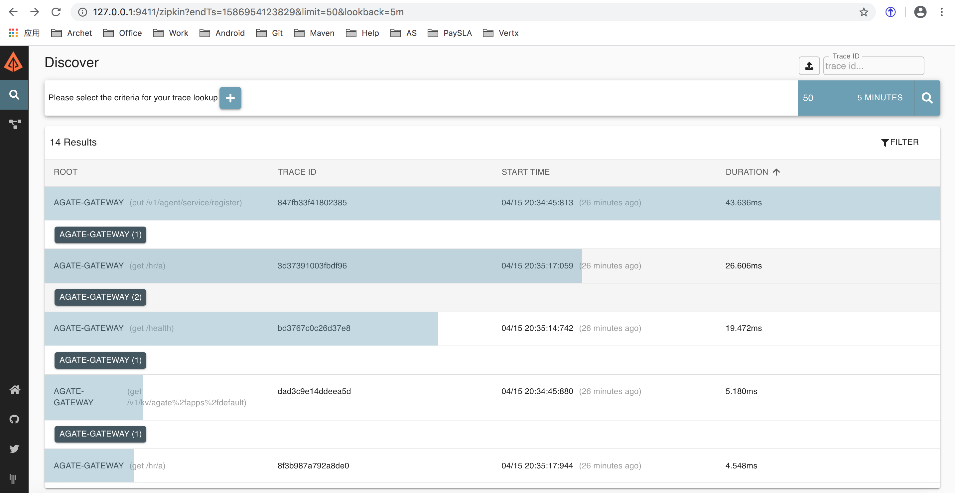
Task: Go back in browser history
Action: click(x=13, y=12)
